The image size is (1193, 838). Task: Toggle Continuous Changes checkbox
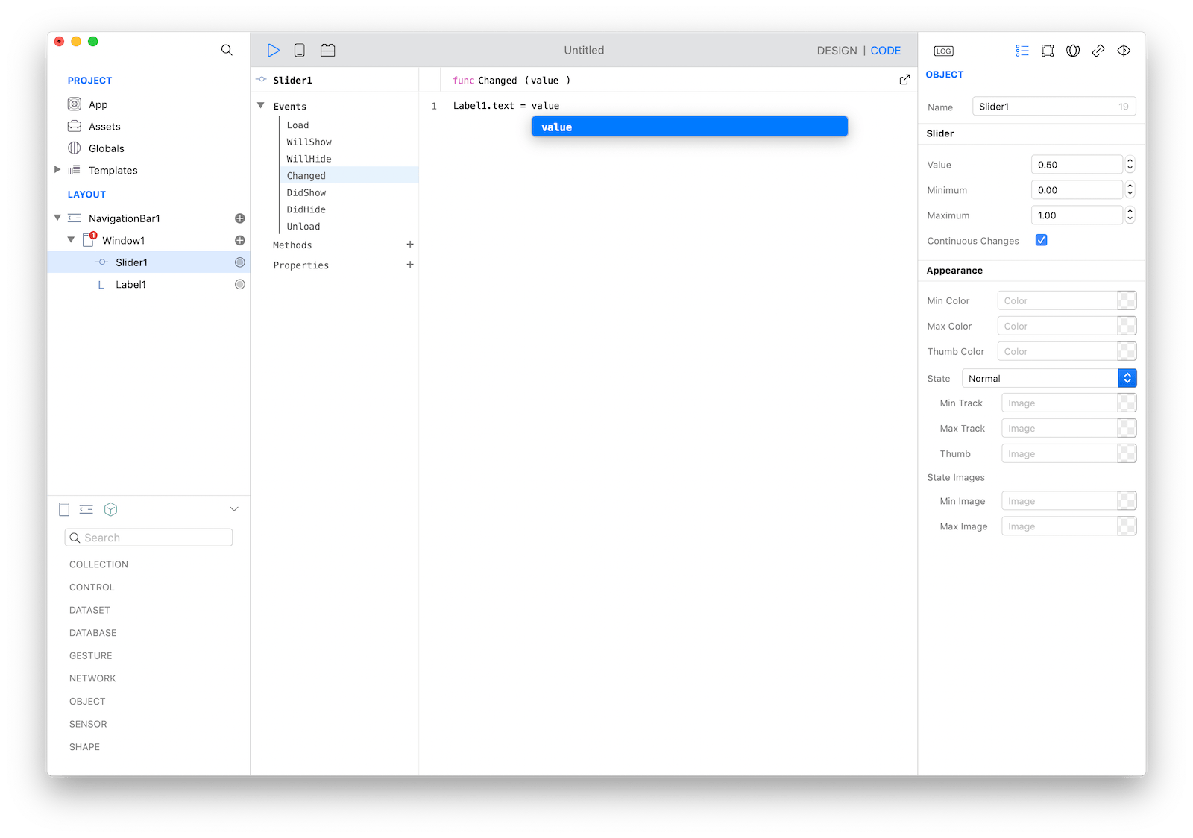[x=1042, y=240]
